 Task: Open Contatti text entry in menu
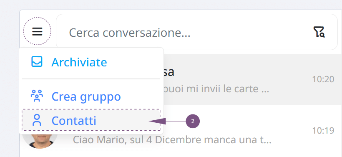pos(74,121)
